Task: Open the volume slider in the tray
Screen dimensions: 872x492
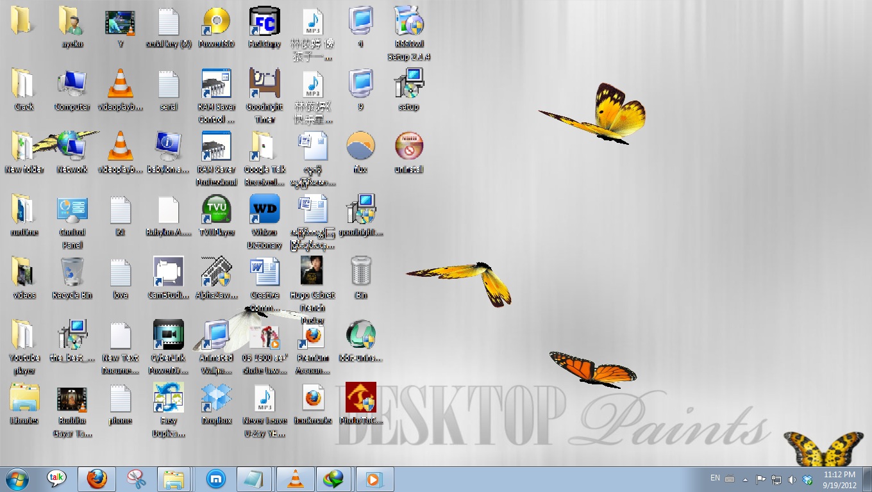Action: click(x=791, y=479)
